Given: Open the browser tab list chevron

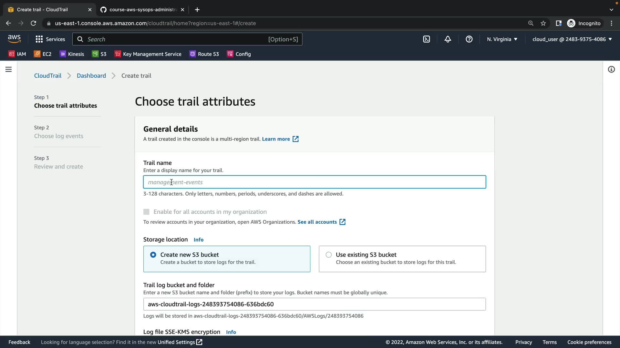Looking at the screenshot, I should (x=611, y=10).
